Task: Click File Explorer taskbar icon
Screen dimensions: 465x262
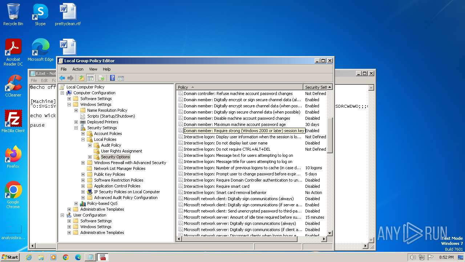Action: tap(41, 257)
